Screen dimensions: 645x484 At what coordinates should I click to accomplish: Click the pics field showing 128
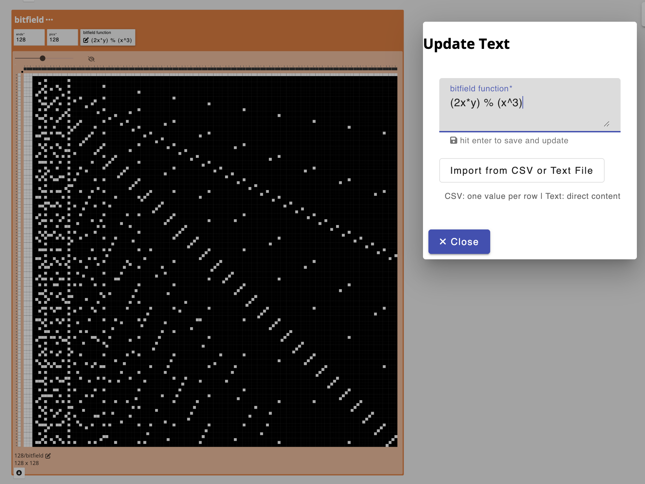point(62,39)
